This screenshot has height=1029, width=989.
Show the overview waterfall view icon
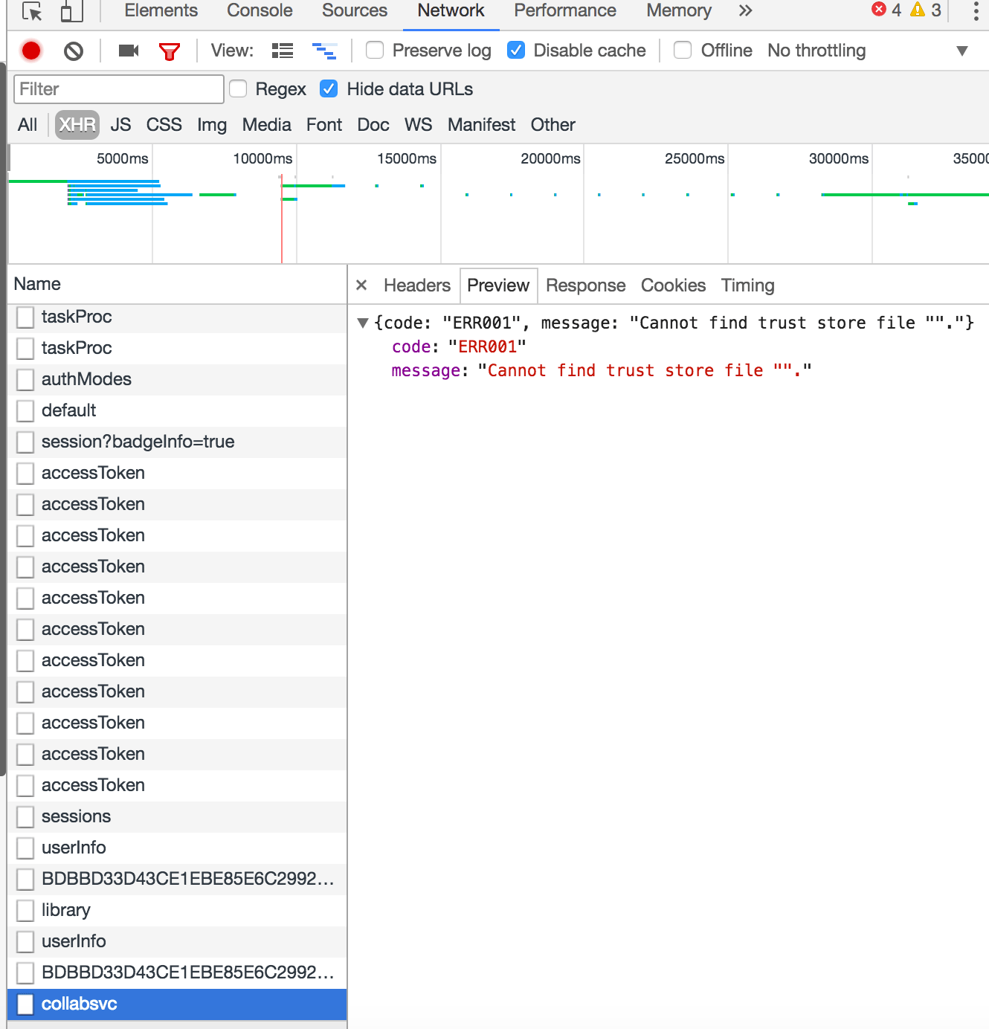point(324,51)
